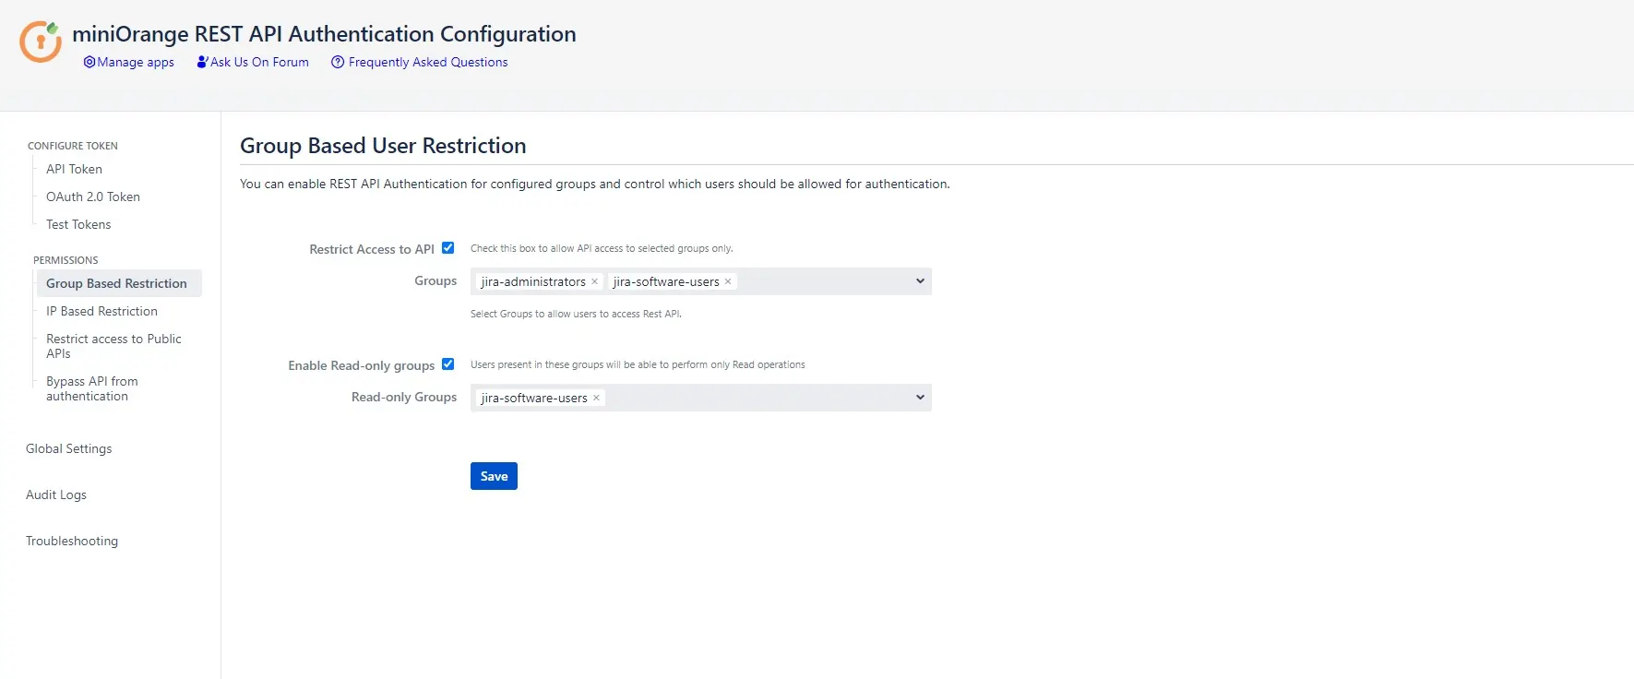Remove jira-software-users tag from Read-only Groups
Viewport: 1634px width, 679px height.
(x=596, y=398)
